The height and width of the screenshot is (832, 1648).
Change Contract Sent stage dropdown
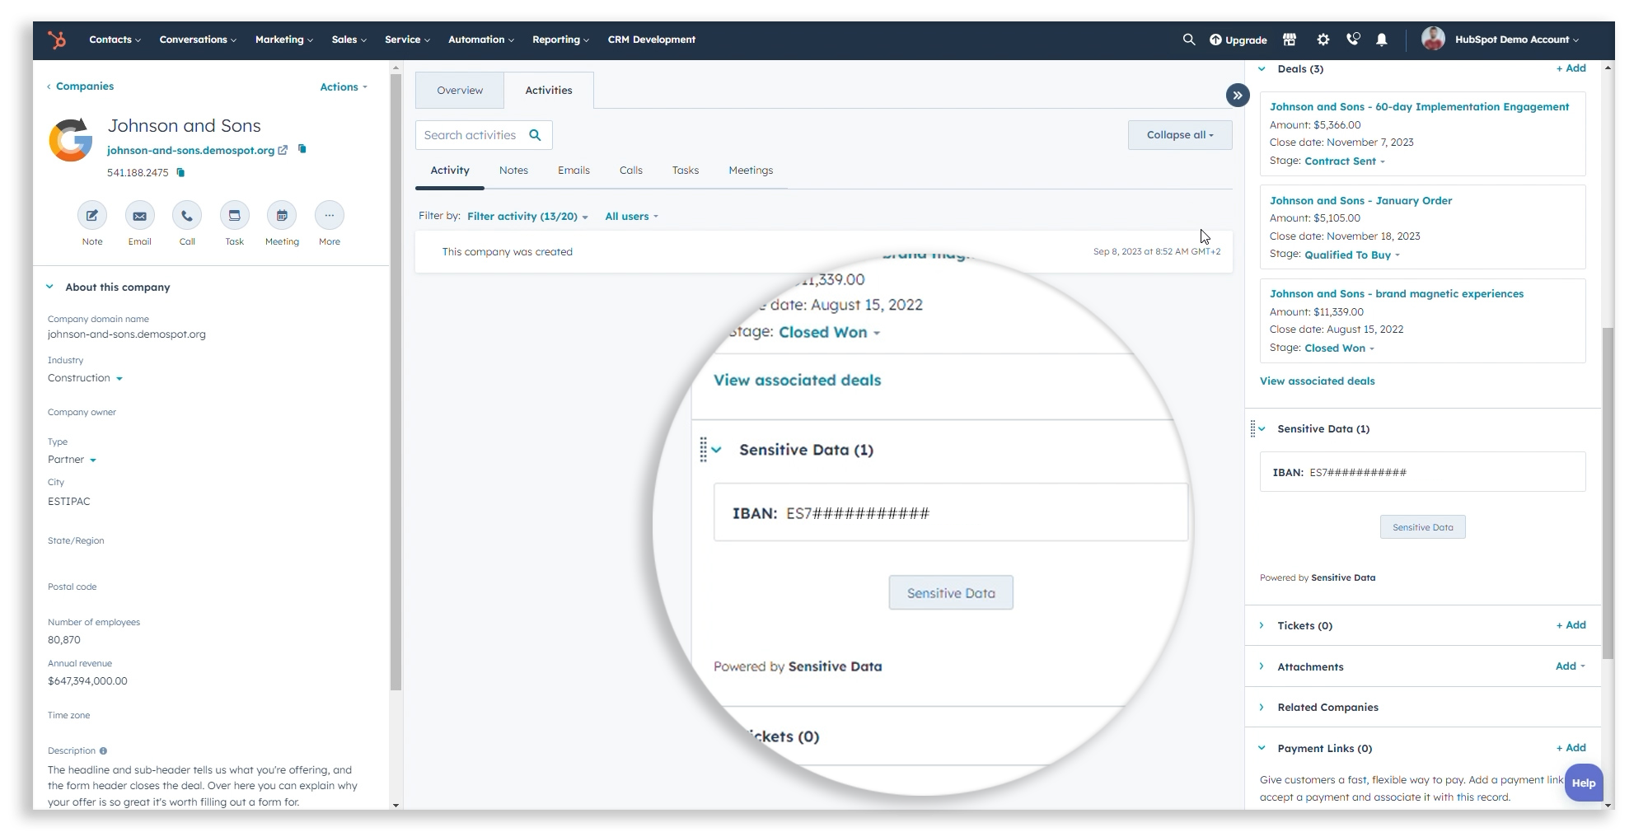click(x=1345, y=161)
